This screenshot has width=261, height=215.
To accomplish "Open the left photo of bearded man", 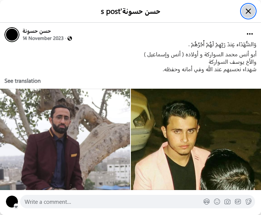I will pyautogui.click(x=65, y=139).
